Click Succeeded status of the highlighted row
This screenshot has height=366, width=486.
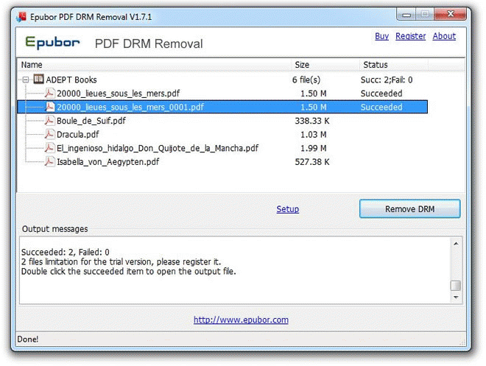pyautogui.click(x=381, y=107)
